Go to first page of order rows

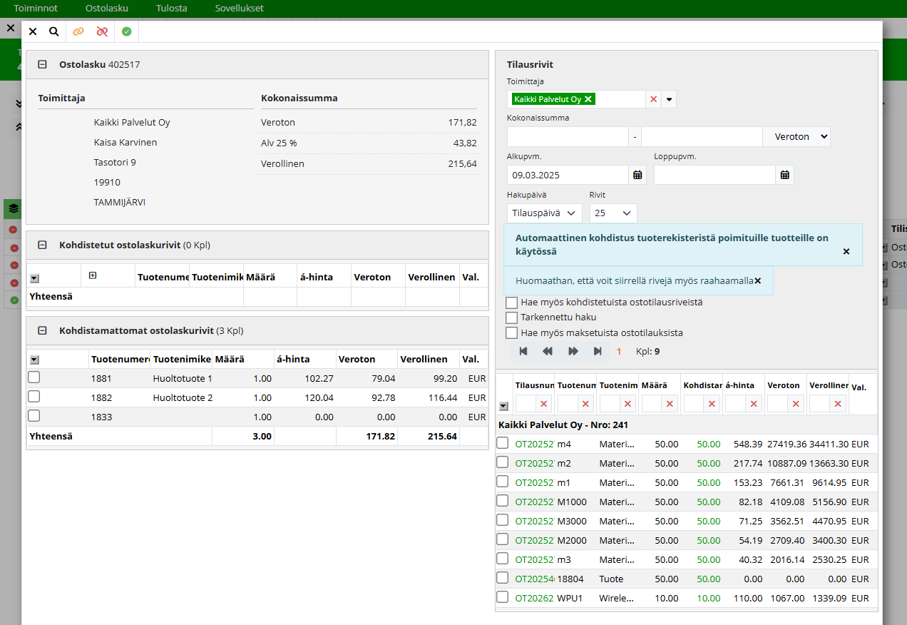tap(523, 351)
